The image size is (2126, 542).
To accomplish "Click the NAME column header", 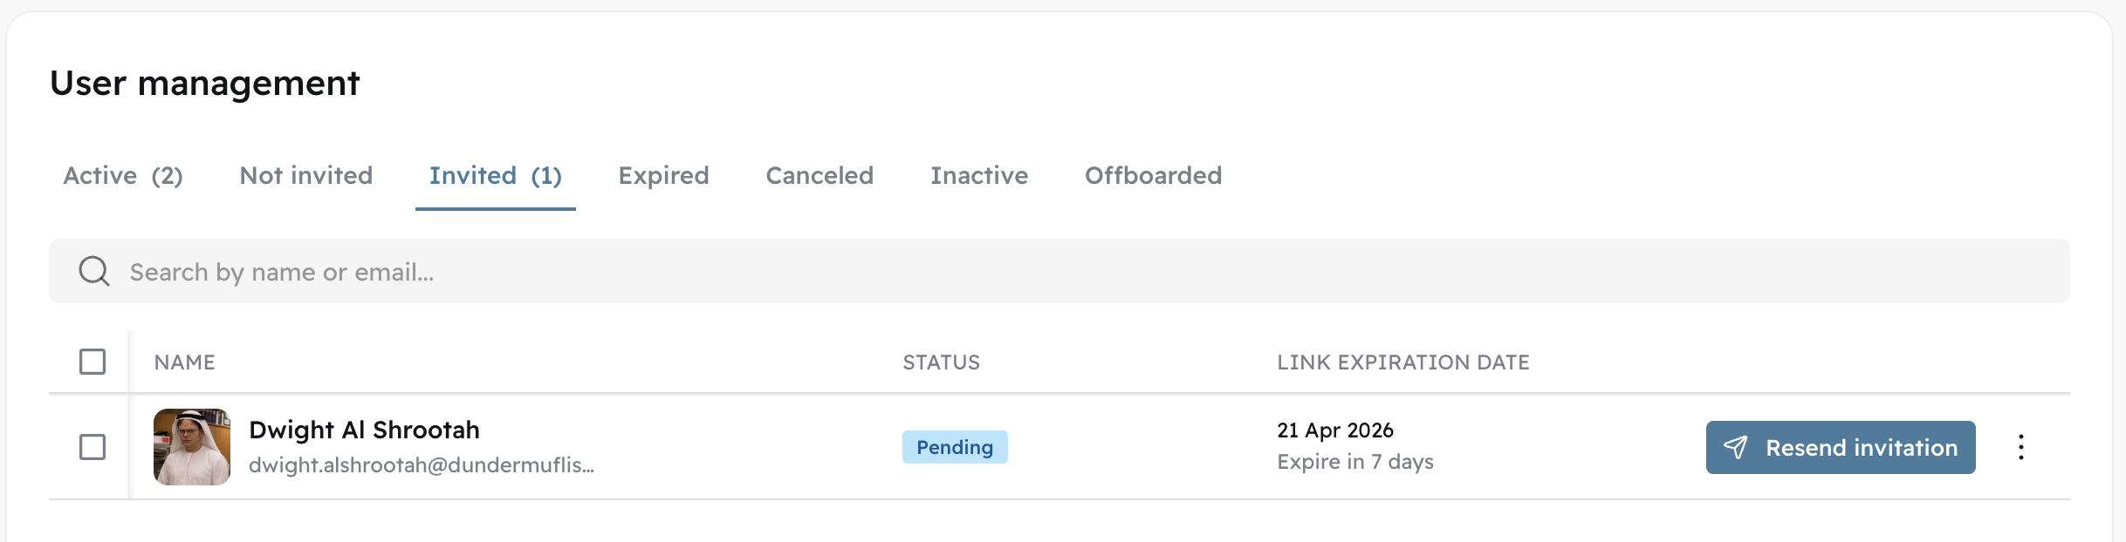I will click(x=184, y=362).
